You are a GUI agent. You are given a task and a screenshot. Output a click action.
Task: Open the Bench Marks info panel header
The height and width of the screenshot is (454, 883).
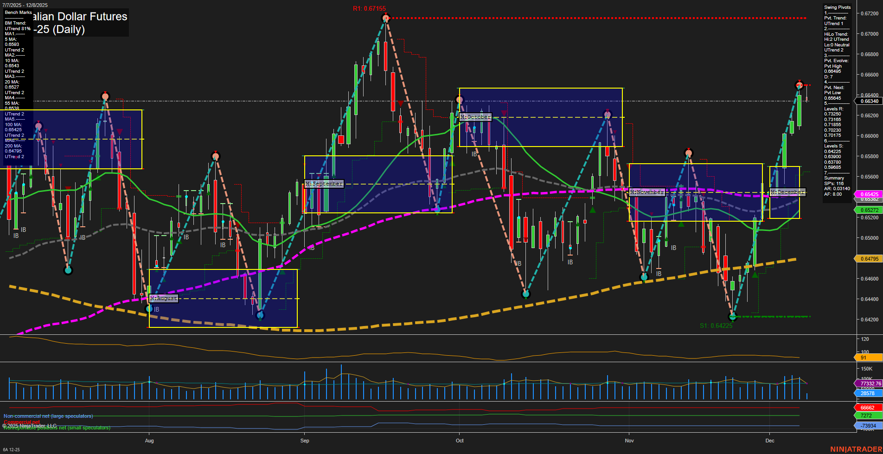click(x=19, y=13)
